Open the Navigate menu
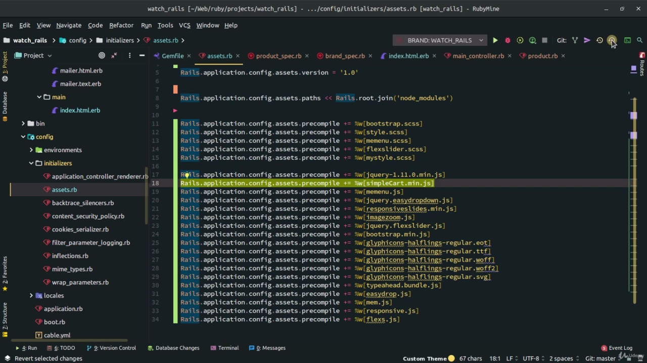647x363 pixels. coord(69,25)
